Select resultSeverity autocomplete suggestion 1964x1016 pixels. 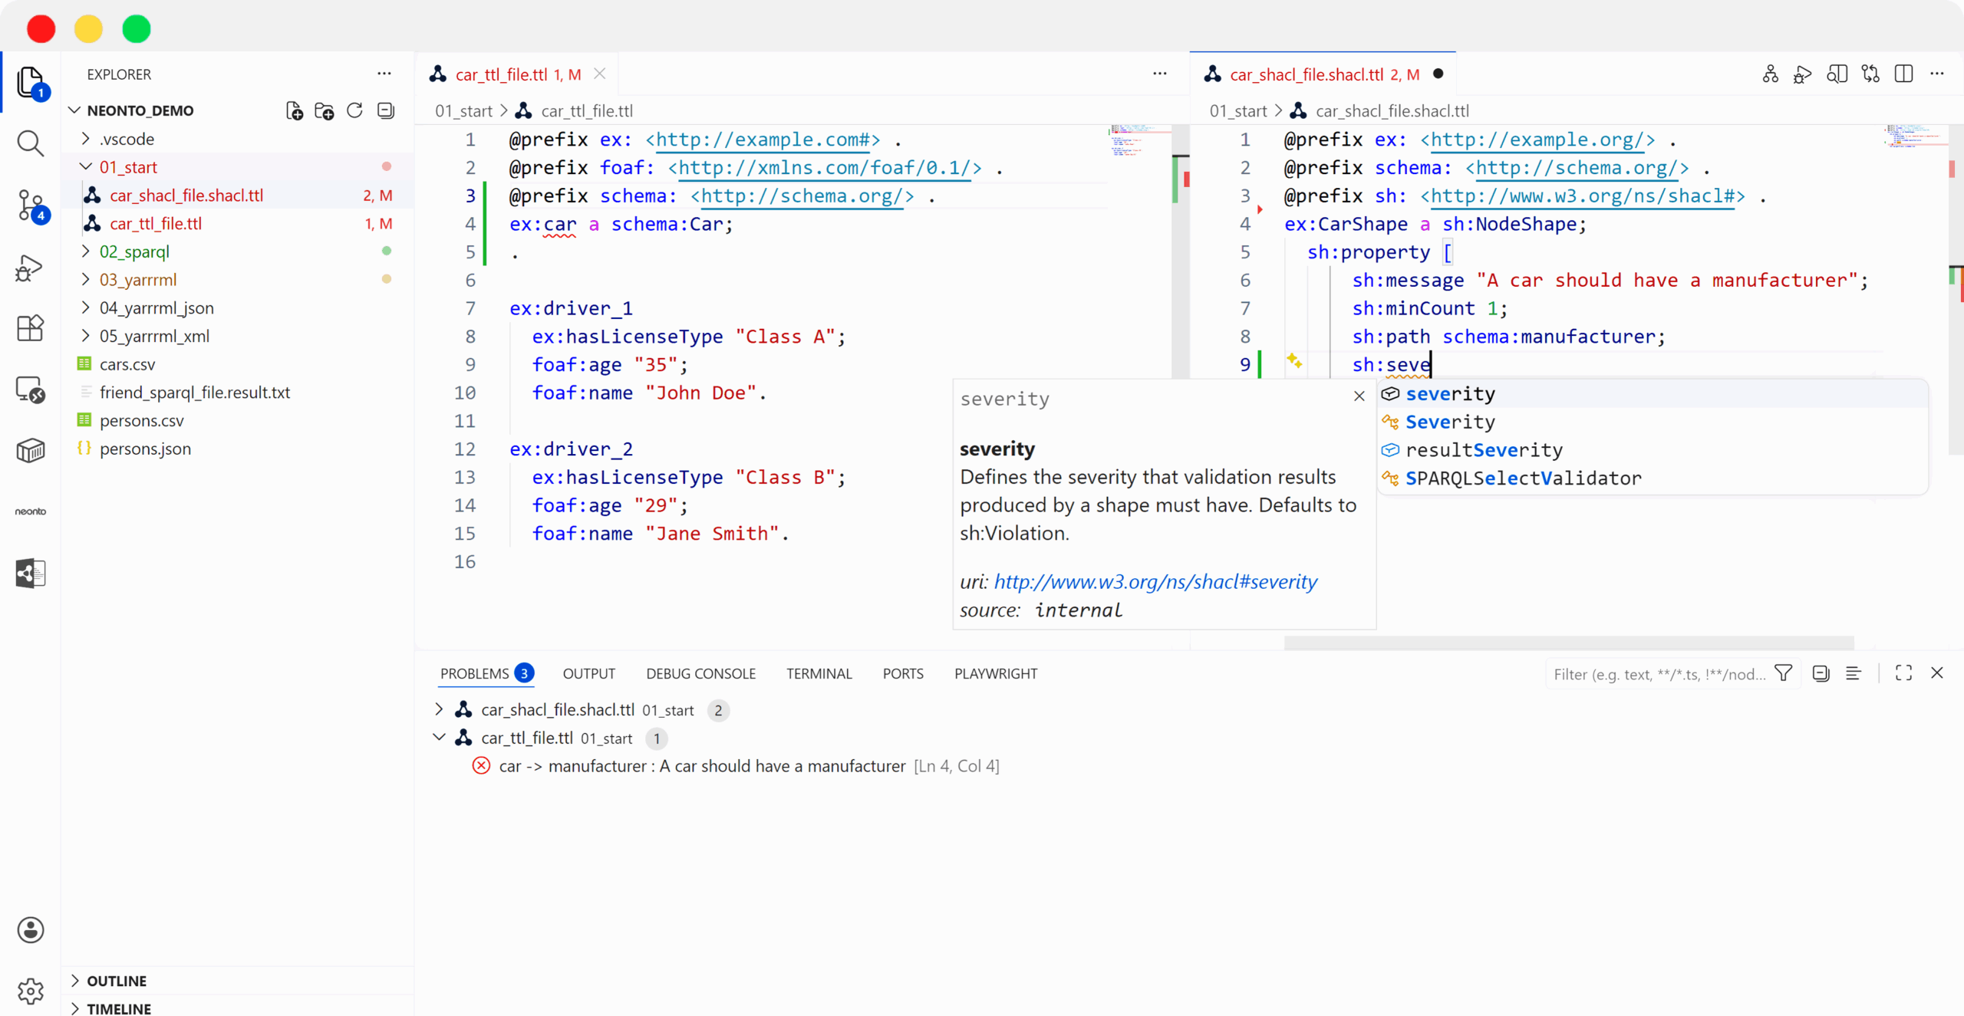click(1483, 450)
